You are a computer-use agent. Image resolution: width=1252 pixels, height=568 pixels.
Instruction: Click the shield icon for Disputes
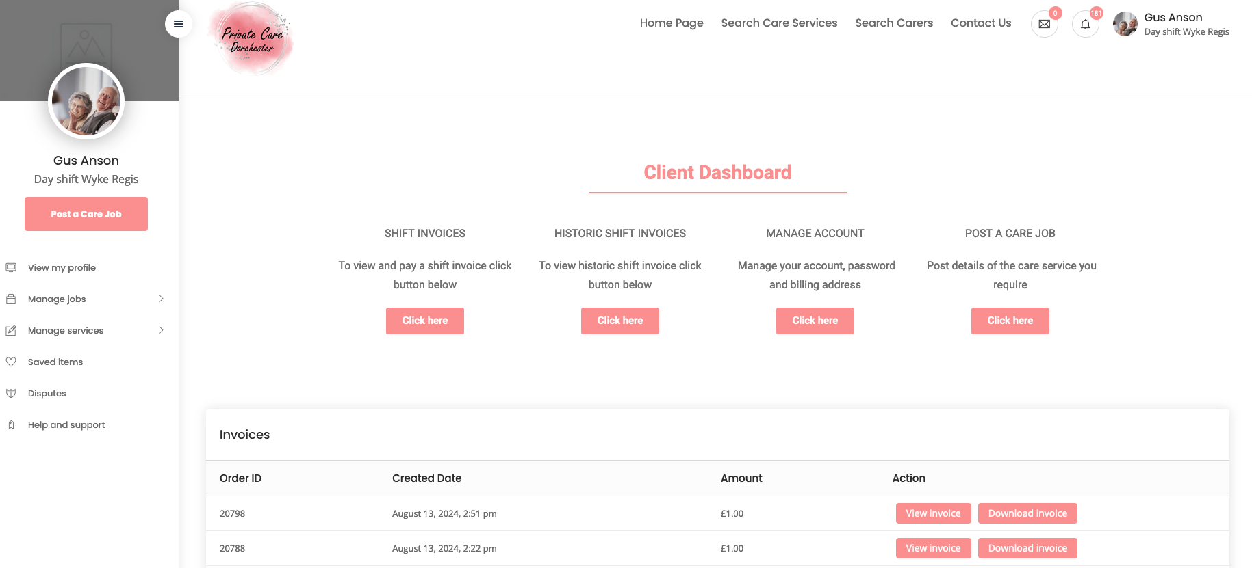click(x=11, y=393)
